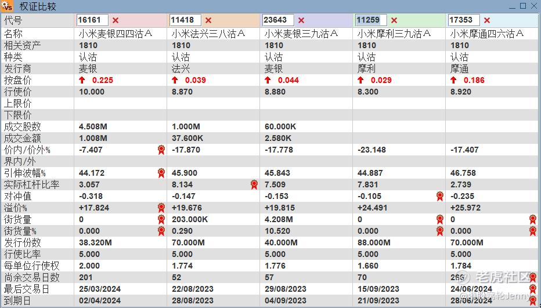Viewport: 541px width, 308px height.
Task: Click the red up arrow beside 0.029
Action: coord(360,80)
